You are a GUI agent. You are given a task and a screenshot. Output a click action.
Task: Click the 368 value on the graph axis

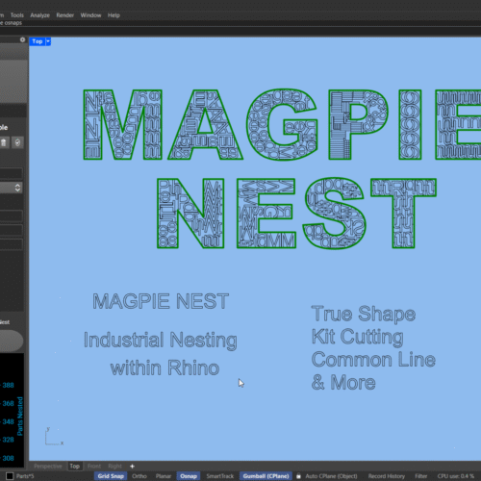(x=8, y=403)
